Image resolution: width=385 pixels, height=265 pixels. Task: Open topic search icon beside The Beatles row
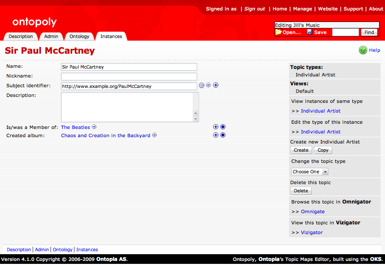pyautogui.click(x=223, y=127)
